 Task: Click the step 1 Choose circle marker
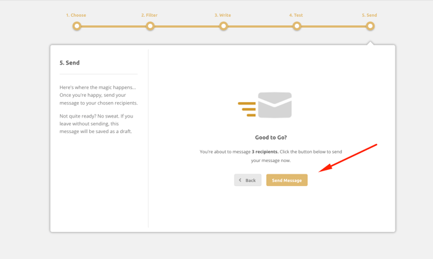[x=77, y=26]
